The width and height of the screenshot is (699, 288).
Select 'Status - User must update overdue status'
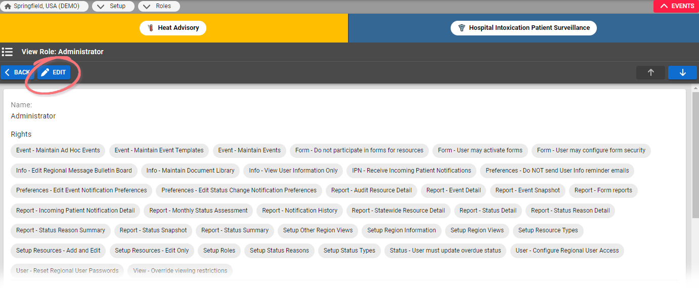(446, 251)
